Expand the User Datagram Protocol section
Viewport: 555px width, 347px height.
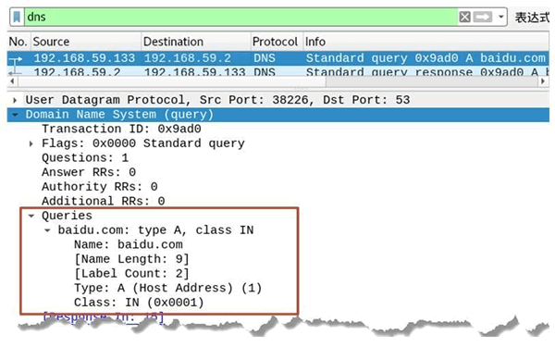(15, 100)
